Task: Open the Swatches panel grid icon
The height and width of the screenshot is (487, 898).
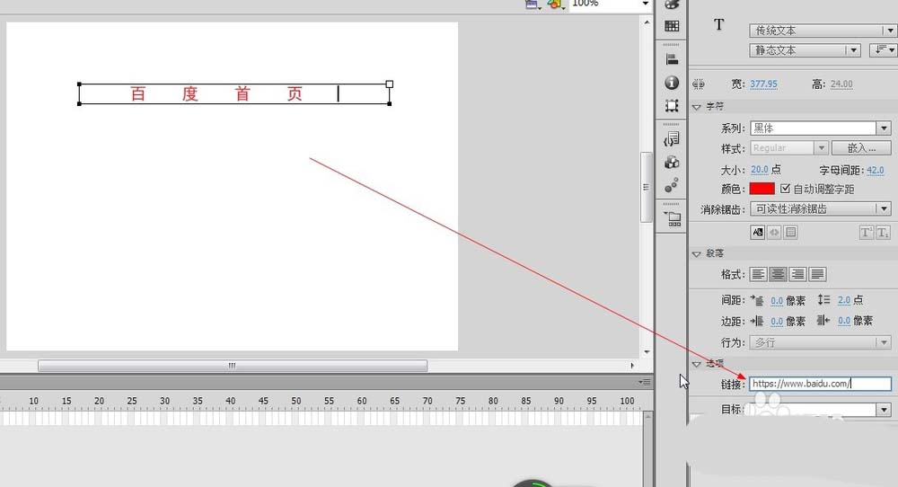Action: tap(672, 26)
